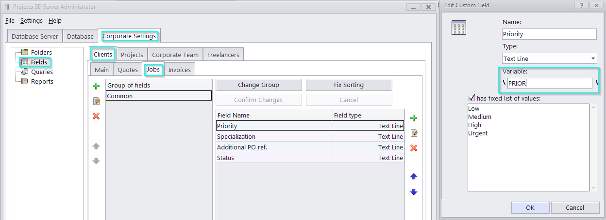Click the help question-mark button in dialog
Image resolution: width=606 pixels, height=220 pixels.
click(581, 5)
